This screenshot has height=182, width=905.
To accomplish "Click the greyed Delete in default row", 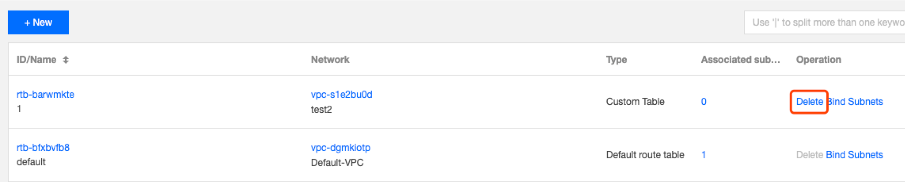I will click(x=809, y=155).
